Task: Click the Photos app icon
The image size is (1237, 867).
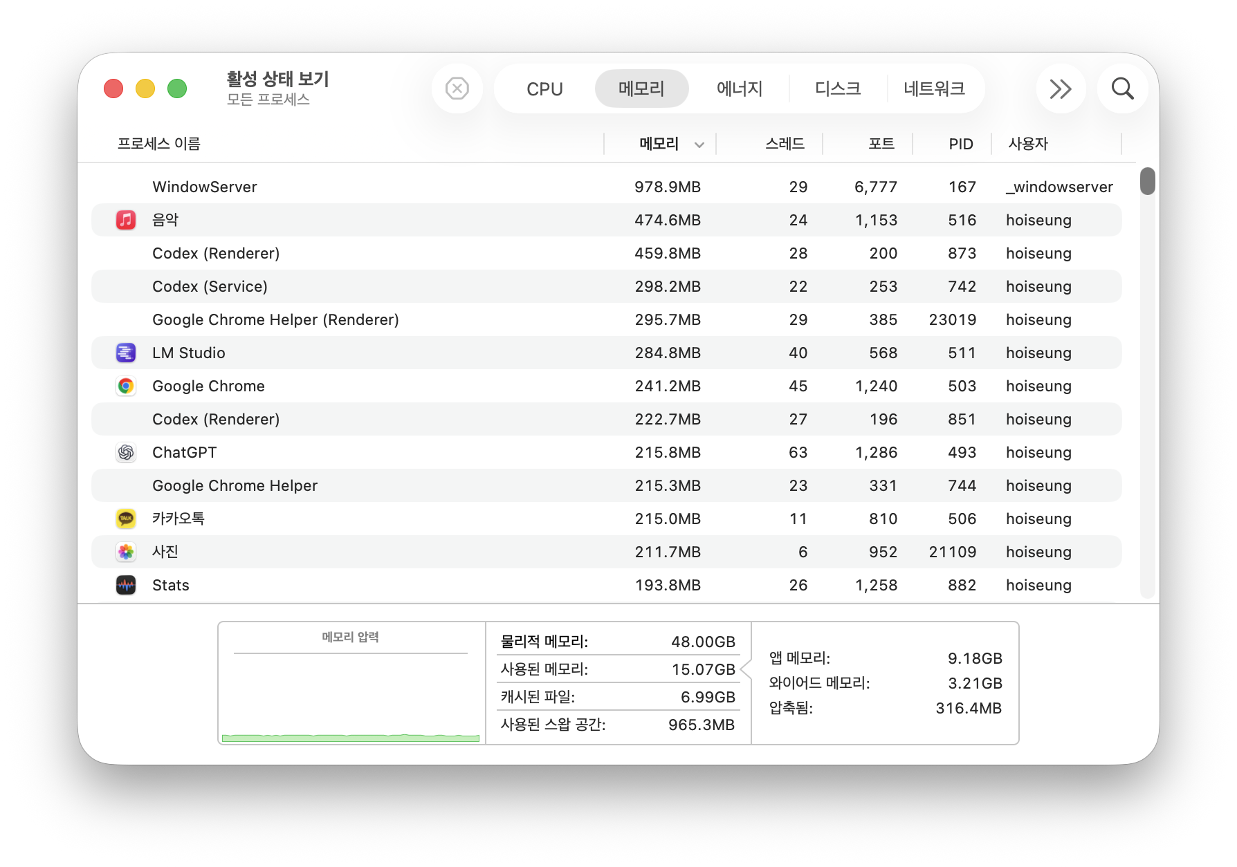Action: click(126, 552)
